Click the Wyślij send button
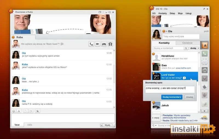This screenshot has height=139, width=219. [x=107, y=125]
